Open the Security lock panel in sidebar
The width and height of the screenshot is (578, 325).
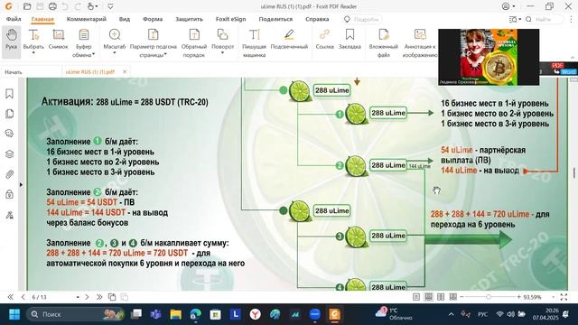[x=10, y=194]
